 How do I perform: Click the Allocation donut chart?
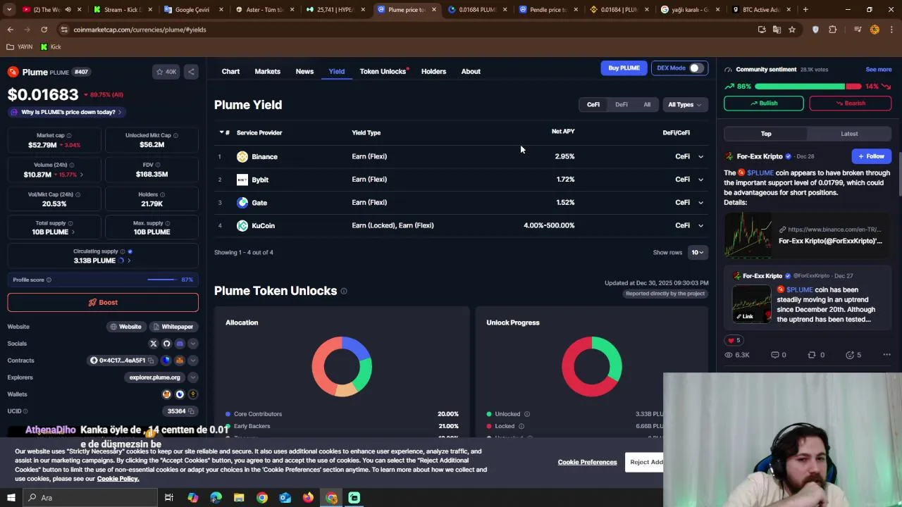[x=342, y=366]
